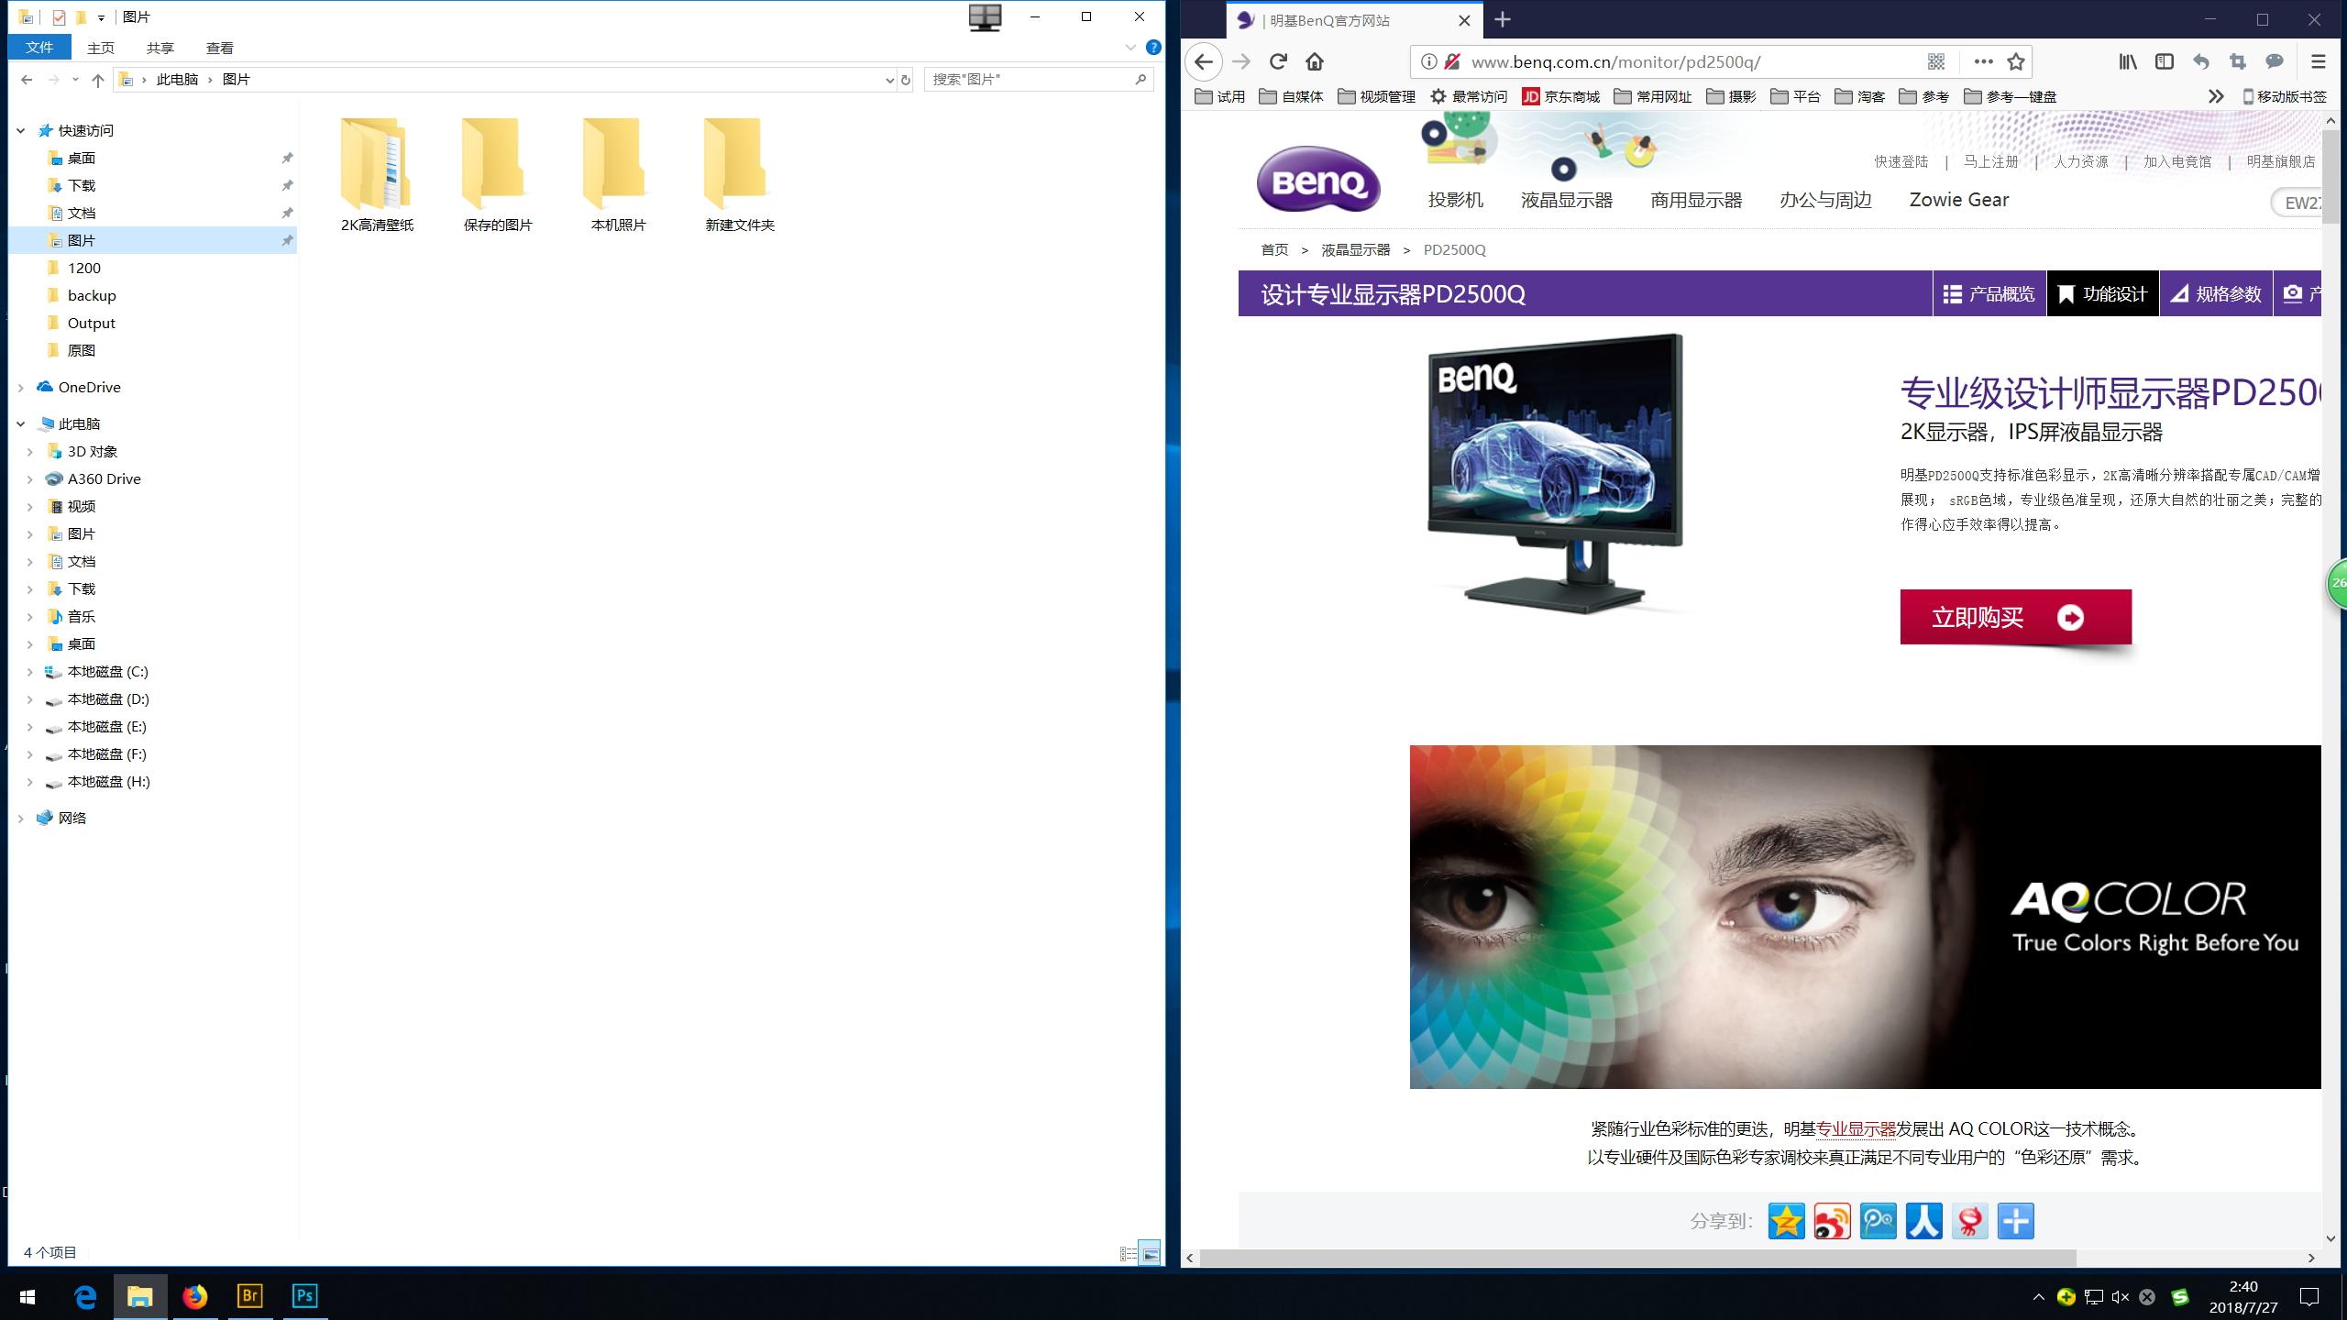Click Windows Start button

tap(28, 1296)
